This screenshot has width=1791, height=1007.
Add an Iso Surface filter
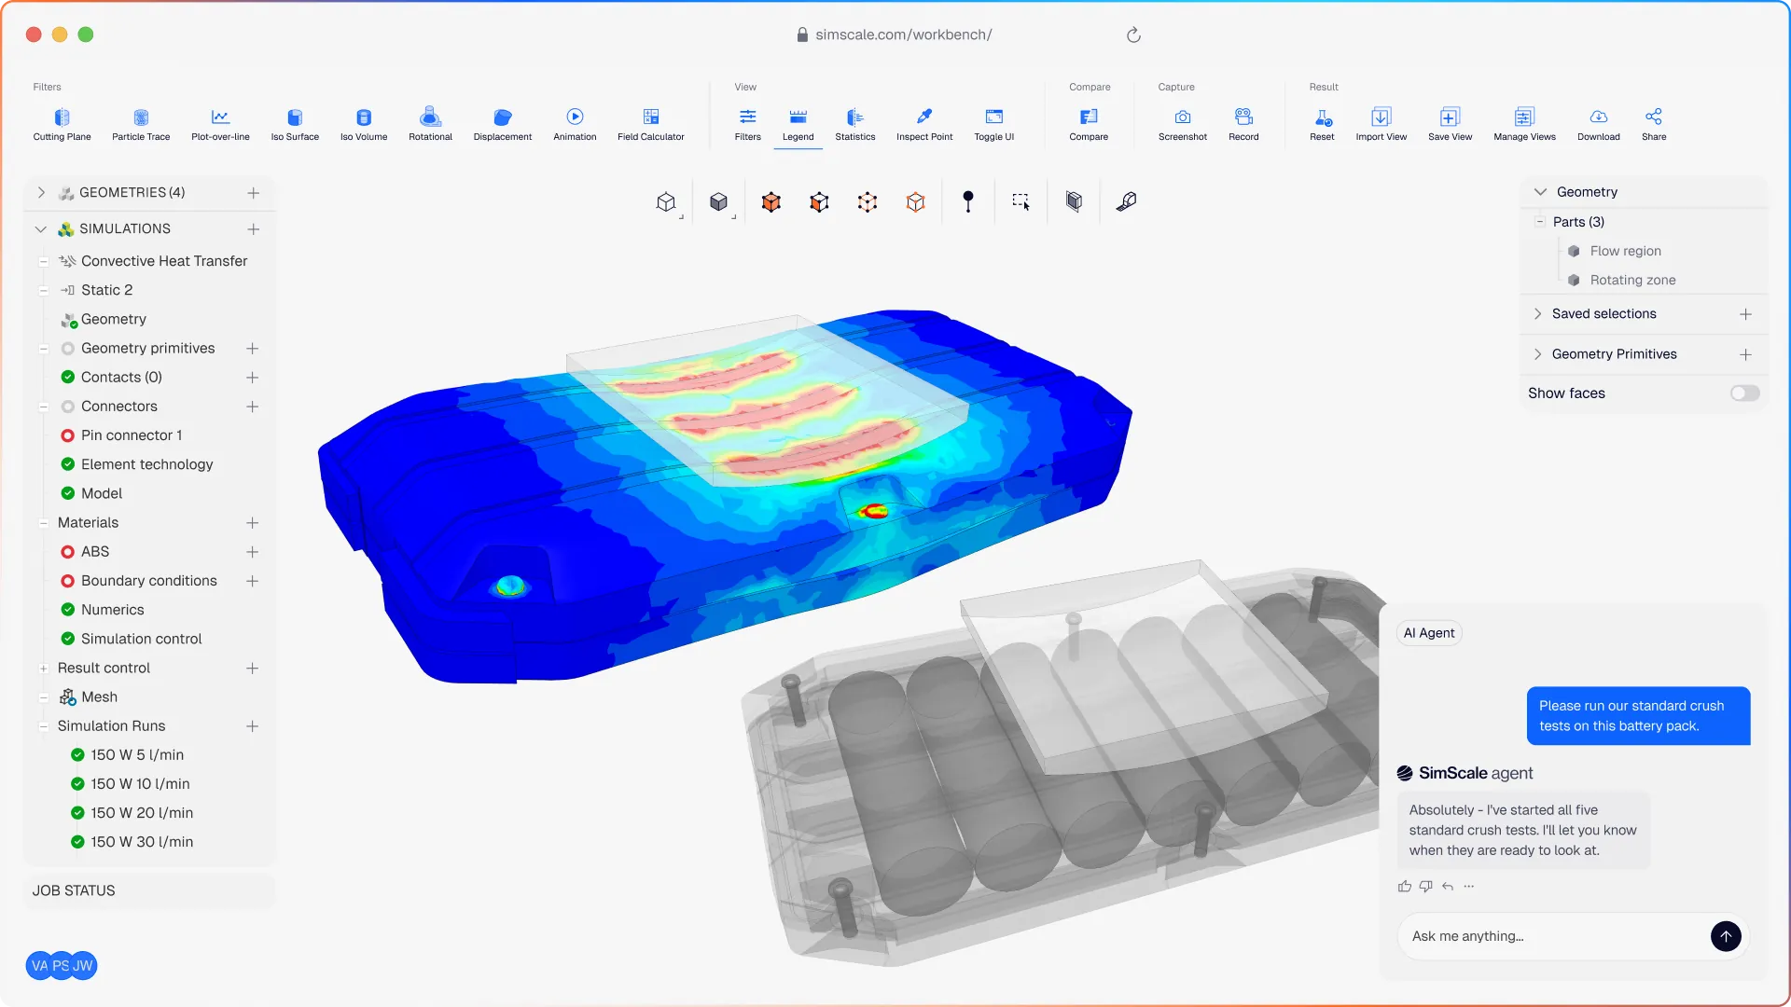click(x=295, y=124)
